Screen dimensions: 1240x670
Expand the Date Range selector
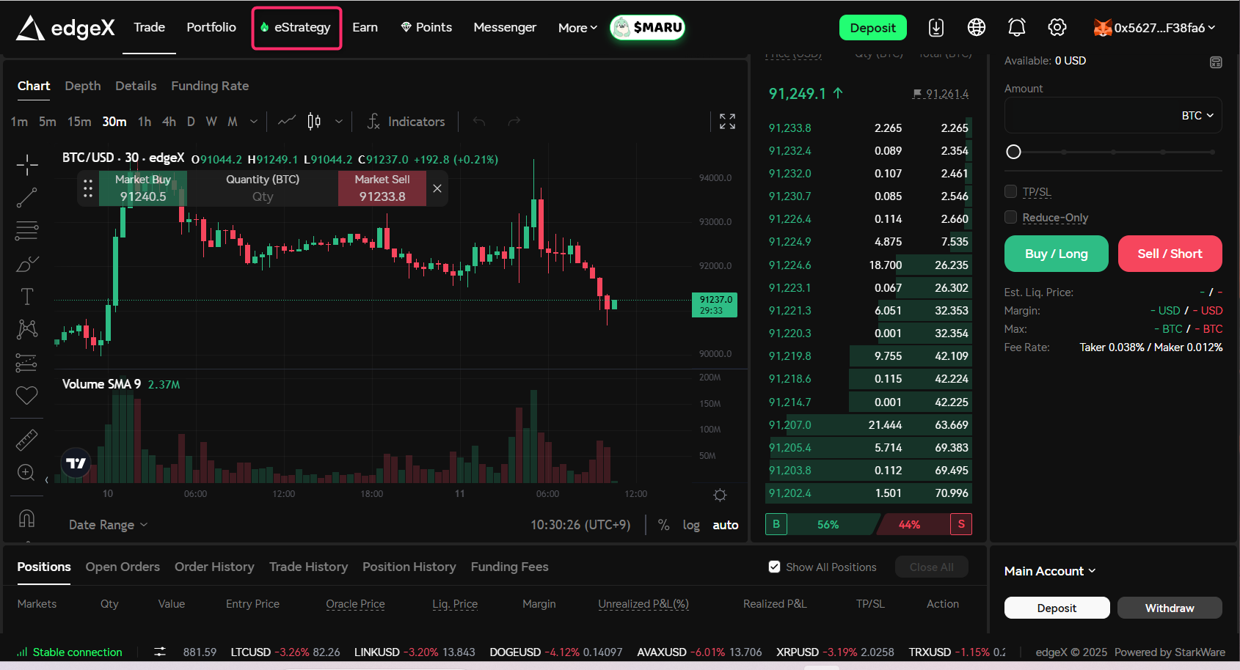click(x=108, y=525)
